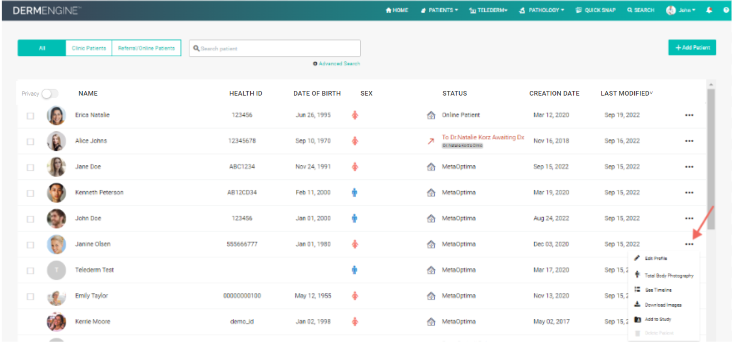Open the three-dot menu for John Doe

(689, 218)
